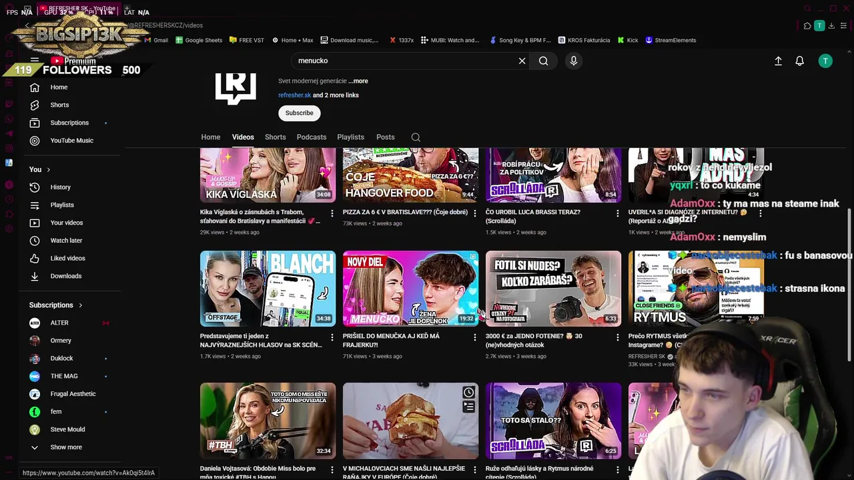Switch to the channel Shorts tab
Image resolution: width=854 pixels, height=480 pixels.
[275, 137]
